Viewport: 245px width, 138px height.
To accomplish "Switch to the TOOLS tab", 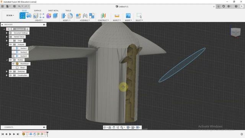I will point(68,11).
